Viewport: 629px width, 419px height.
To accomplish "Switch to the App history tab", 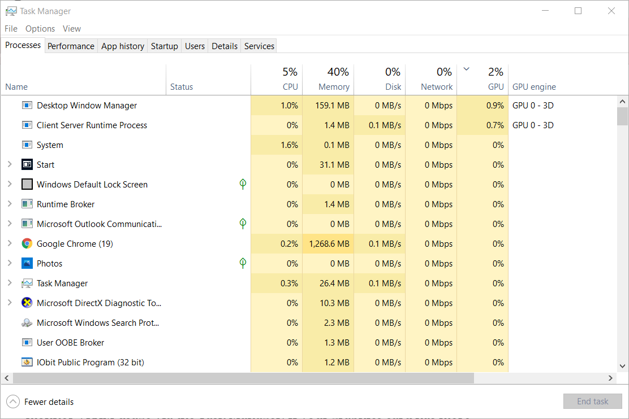I will [123, 46].
